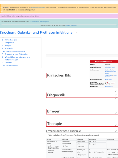The width and height of the screenshot is (118, 158).
Task: Jump to '2 Diagnostik' in contents
Action: click(8, 43)
